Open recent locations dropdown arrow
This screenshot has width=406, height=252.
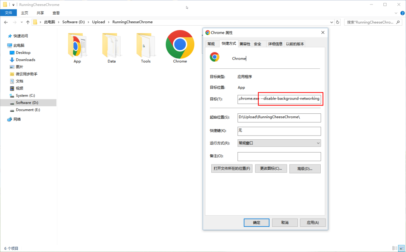[x=21, y=22]
